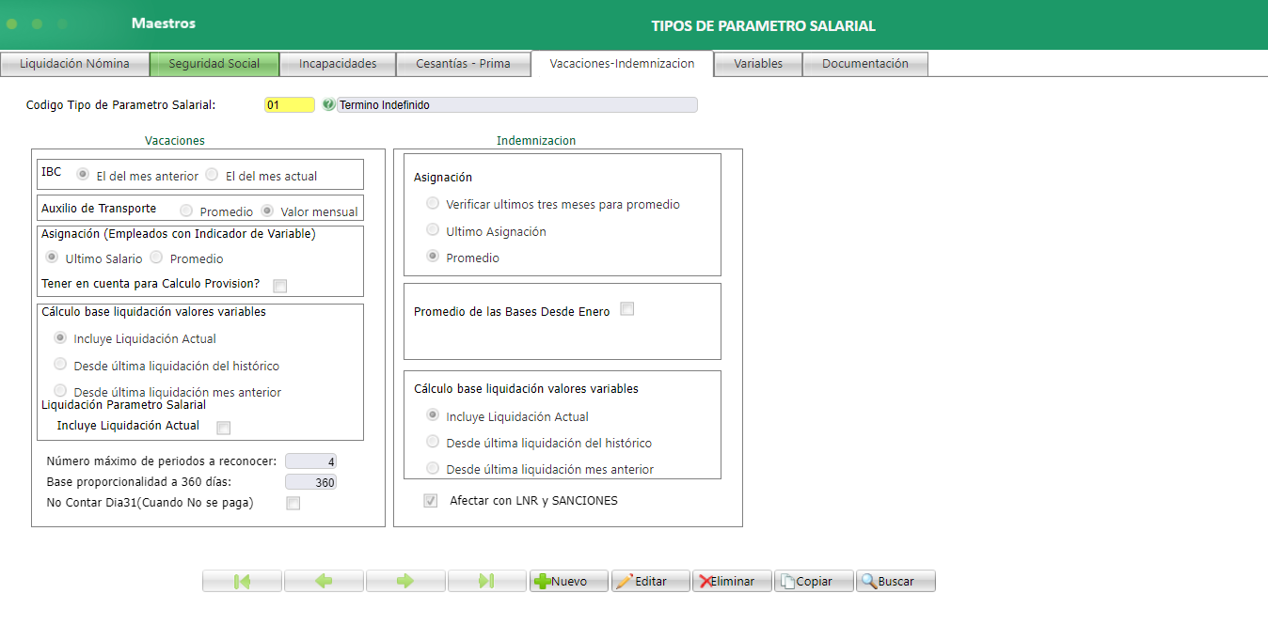Click the Base proporcionalidad a 360 días field
The width and height of the screenshot is (1268, 625).
pos(310,481)
